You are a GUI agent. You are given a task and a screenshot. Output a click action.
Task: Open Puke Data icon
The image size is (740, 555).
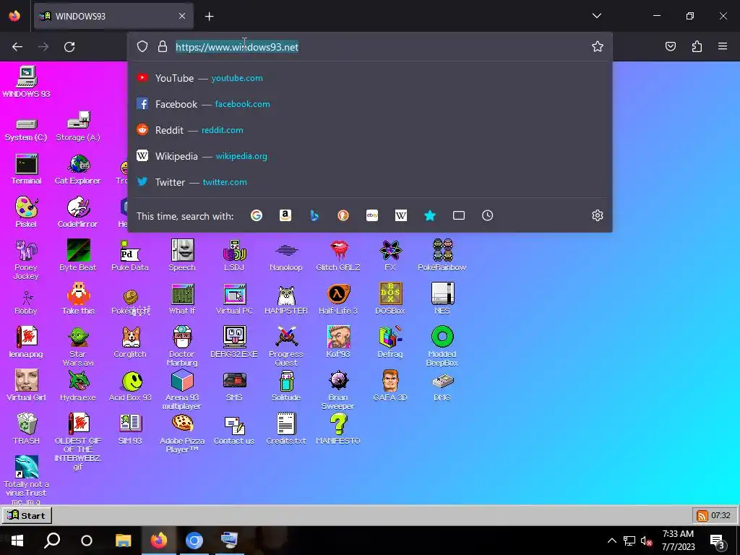130,251
